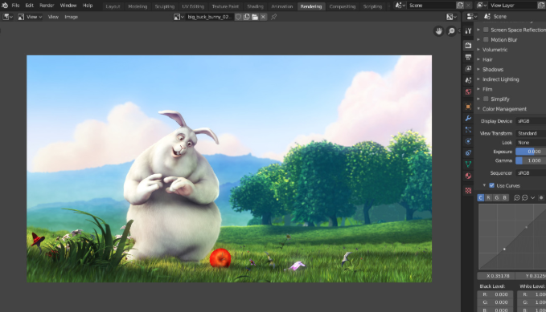Open the Help menu
Image resolution: width=546 pixels, height=312 pixels.
click(x=88, y=5)
